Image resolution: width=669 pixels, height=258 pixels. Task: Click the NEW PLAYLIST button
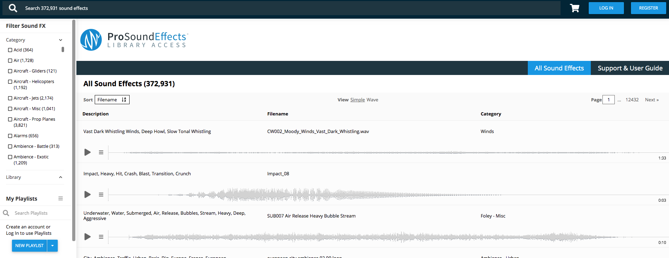[30, 246]
